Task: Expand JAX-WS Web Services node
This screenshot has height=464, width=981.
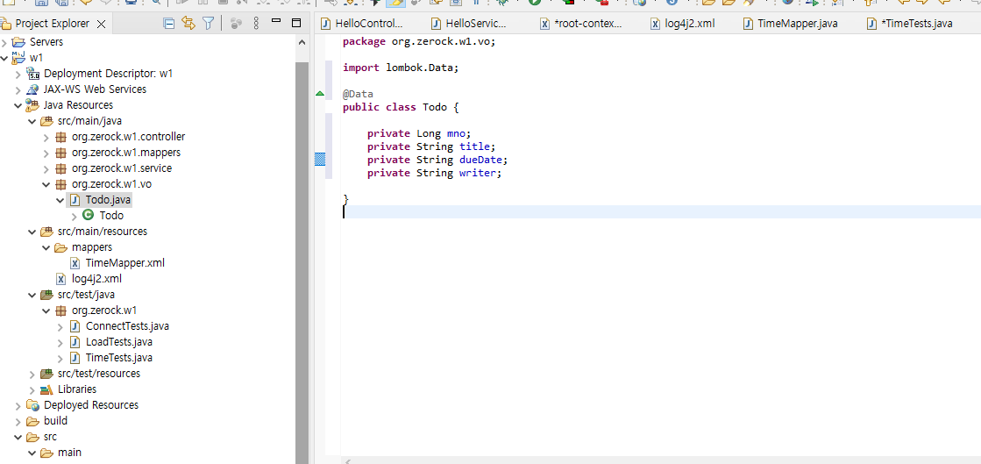Action: [x=18, y=89]
